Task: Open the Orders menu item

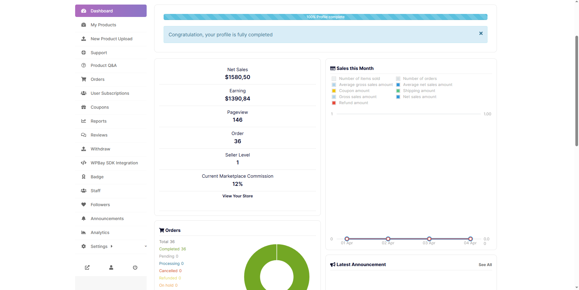Action: click(111, 79)
